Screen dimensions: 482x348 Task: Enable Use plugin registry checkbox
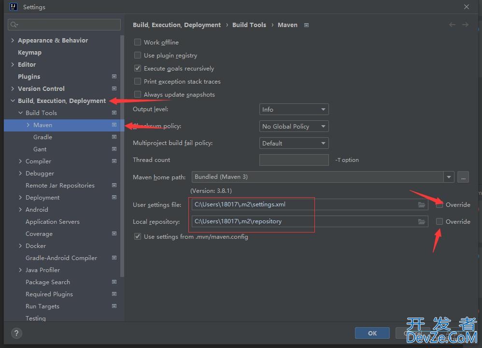click(138, 55)
